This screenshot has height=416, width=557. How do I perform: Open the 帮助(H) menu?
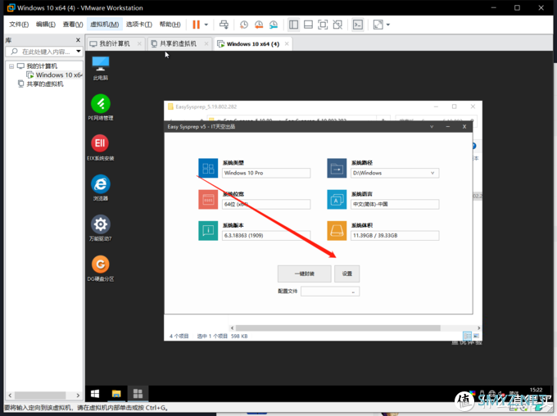pos(170,24)
